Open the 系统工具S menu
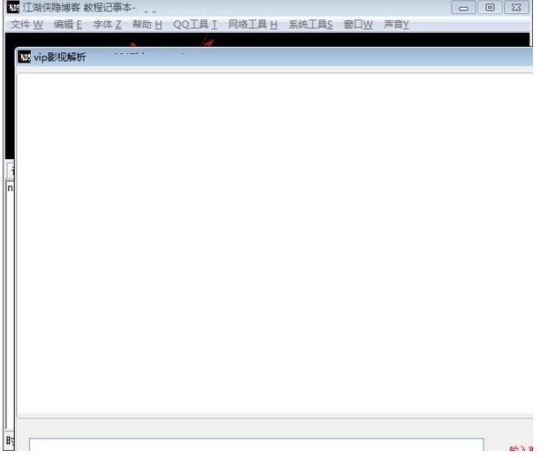 click(310, 24)
